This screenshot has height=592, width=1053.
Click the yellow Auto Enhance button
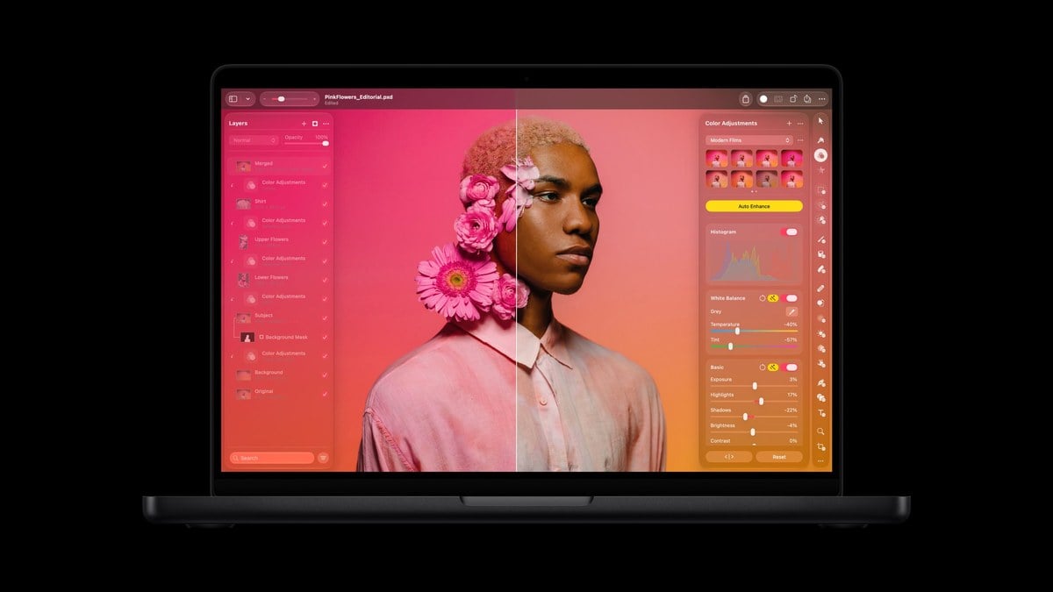tap(754, 206)
